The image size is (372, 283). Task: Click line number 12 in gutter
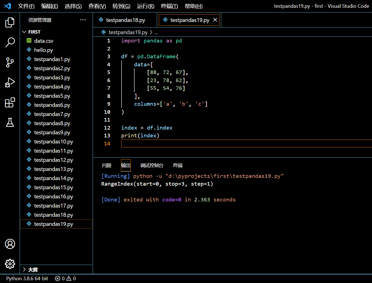pyautogui.click(x=107, y=128)
